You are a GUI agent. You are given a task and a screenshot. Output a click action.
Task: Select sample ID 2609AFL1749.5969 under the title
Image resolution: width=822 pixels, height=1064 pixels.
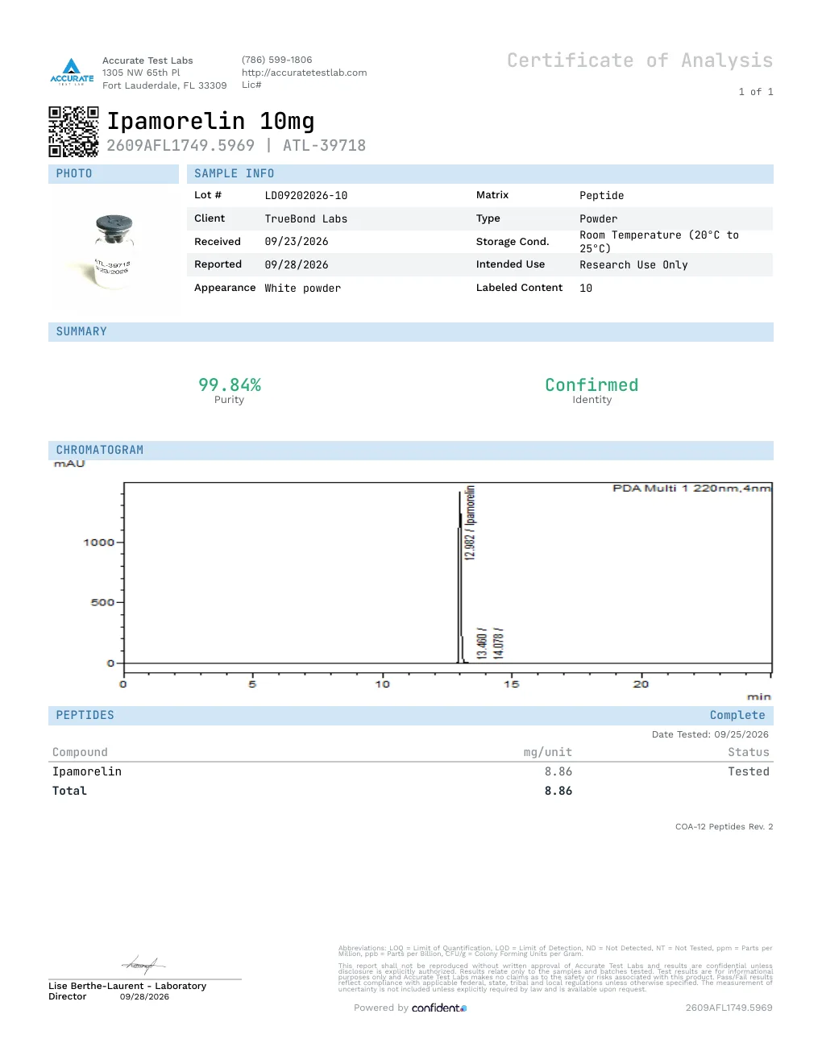click(x=181, y=146)
